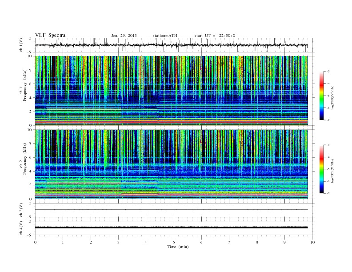Image resolution: width=352 pixels, height=272 pixels.
Task: Click the ch.1 waveform trace
Action: tap(171, 45)
